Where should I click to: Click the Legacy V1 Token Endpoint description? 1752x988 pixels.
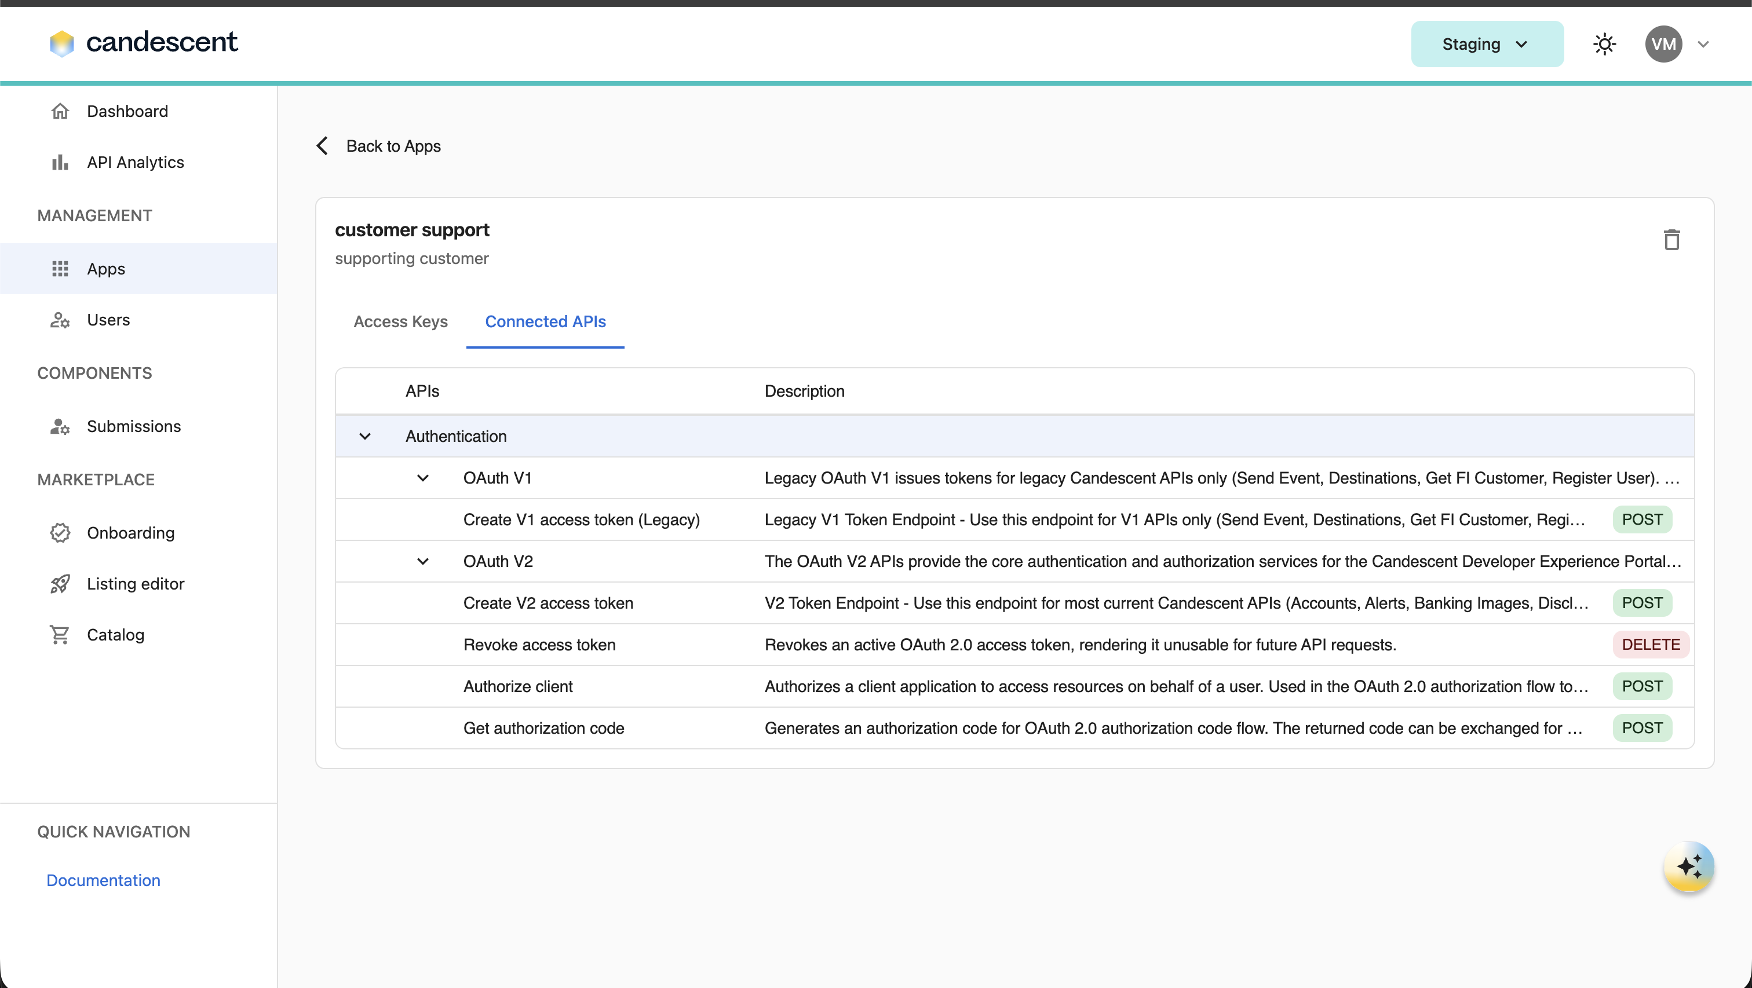[x=1174, y=519]
